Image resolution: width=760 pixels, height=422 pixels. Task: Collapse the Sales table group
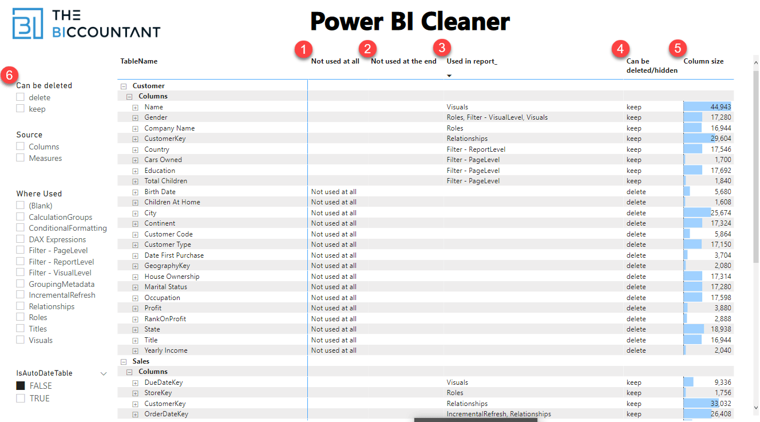124,361
